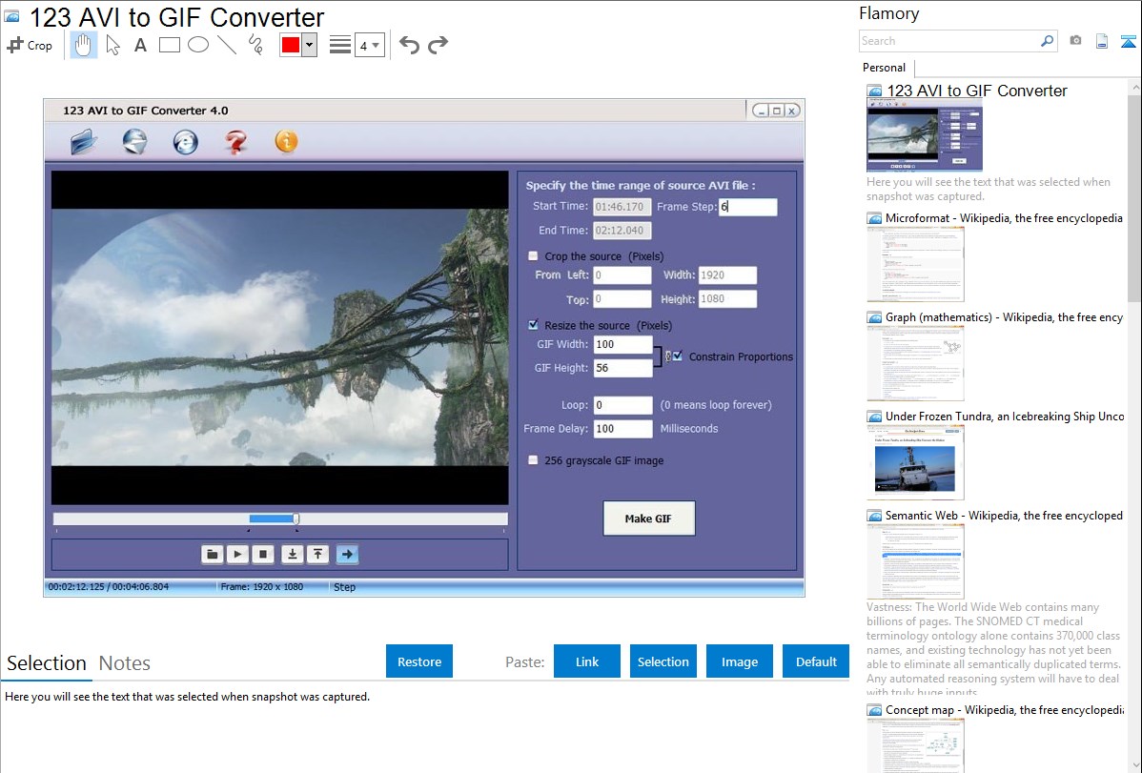The width and height of the screenshot is (1142, 773).
Task: Tick 256 grayscale GIF image checkbox
Action: tap(534, 460)
